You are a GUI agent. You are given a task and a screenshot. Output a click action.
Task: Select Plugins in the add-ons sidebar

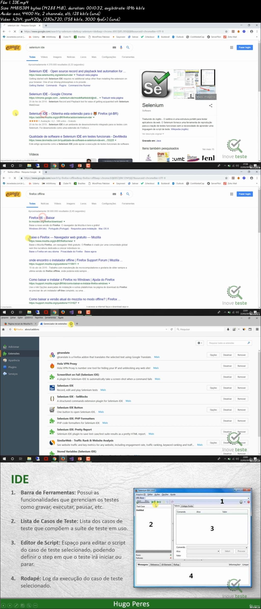20,367
